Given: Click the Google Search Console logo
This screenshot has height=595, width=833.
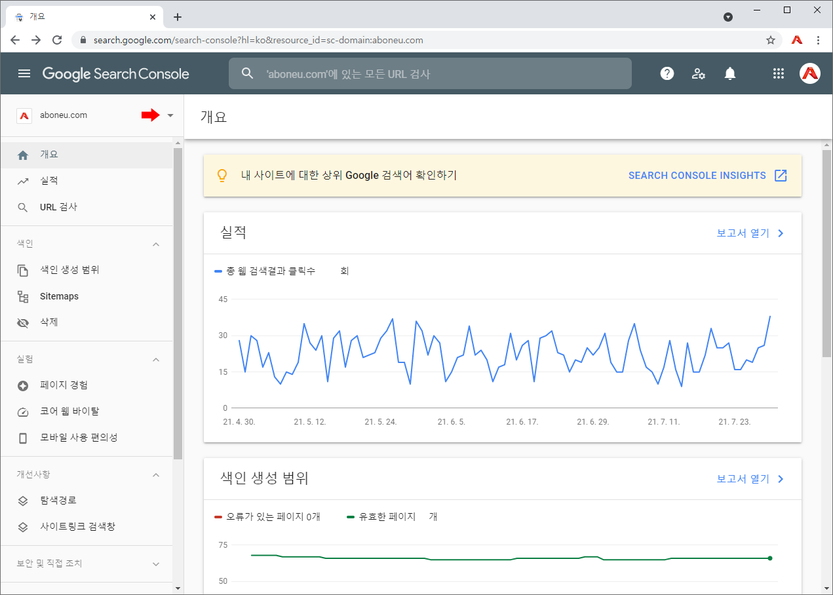Looking at the screenshot, I should [116, 74].
